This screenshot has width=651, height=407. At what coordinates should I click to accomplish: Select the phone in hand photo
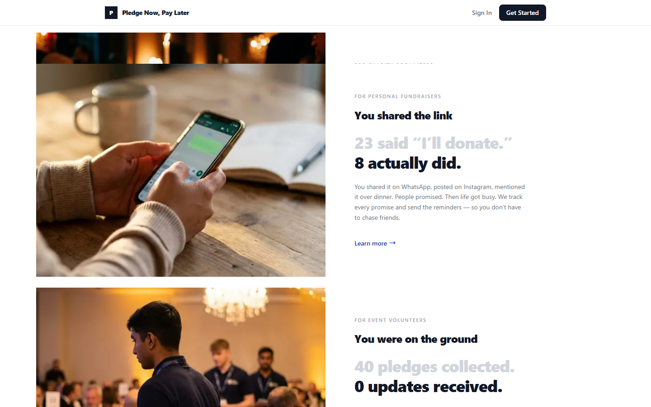click(181, 170)
